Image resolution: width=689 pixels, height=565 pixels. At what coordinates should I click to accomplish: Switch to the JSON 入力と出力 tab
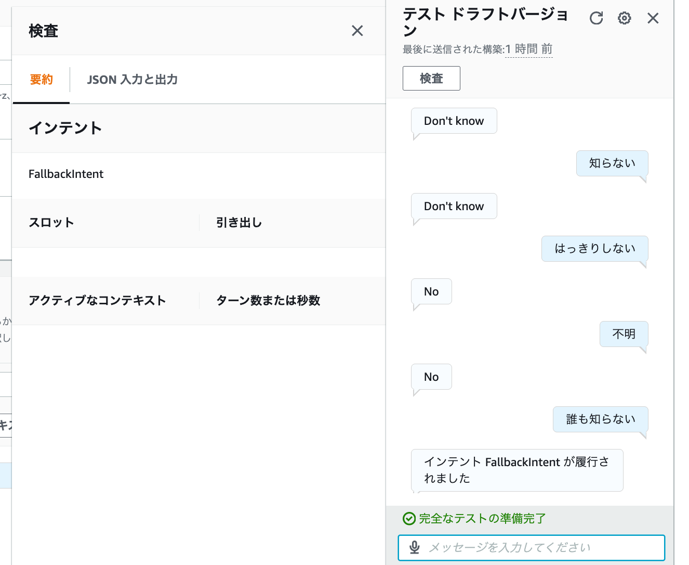click(x=132, y=80)
